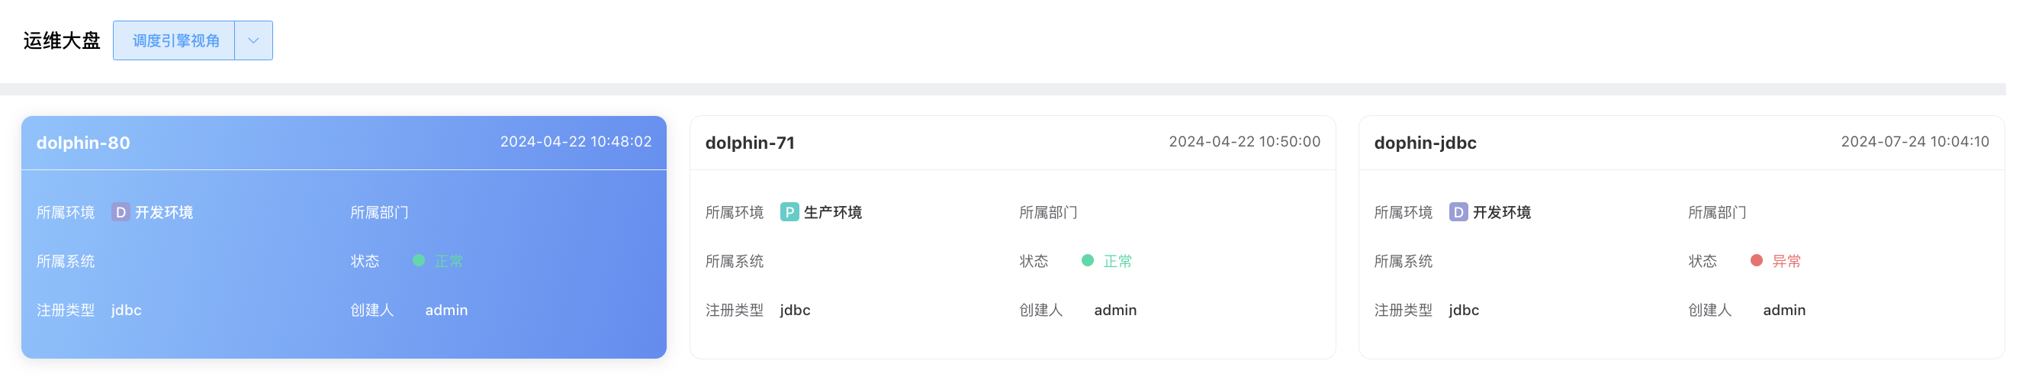This screenshot has width=2029, height=380.
Task: Click 开发环境 label on dophin-jdbc card
Action: [x=1501, y=212]
